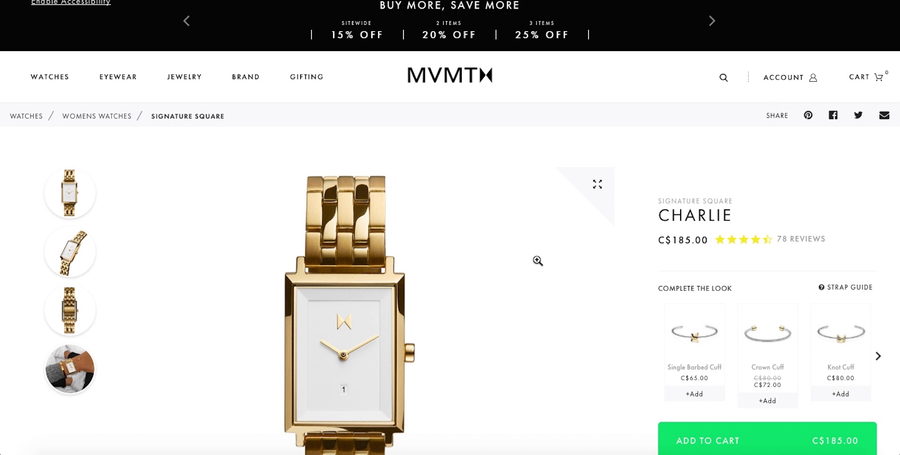The height and width of the screenshot is (455, 900).
Task: Select the angled watch view thumbnail
Action: [x=70, y=252]
